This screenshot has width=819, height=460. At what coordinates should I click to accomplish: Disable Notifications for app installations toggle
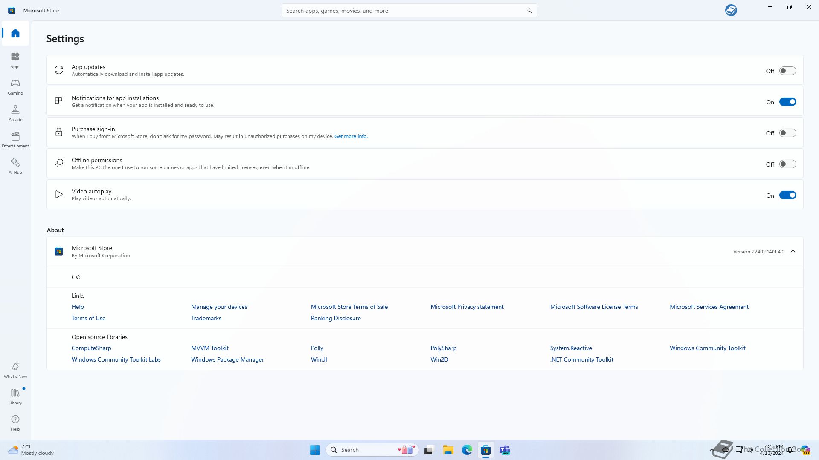(x=788, y=102)
